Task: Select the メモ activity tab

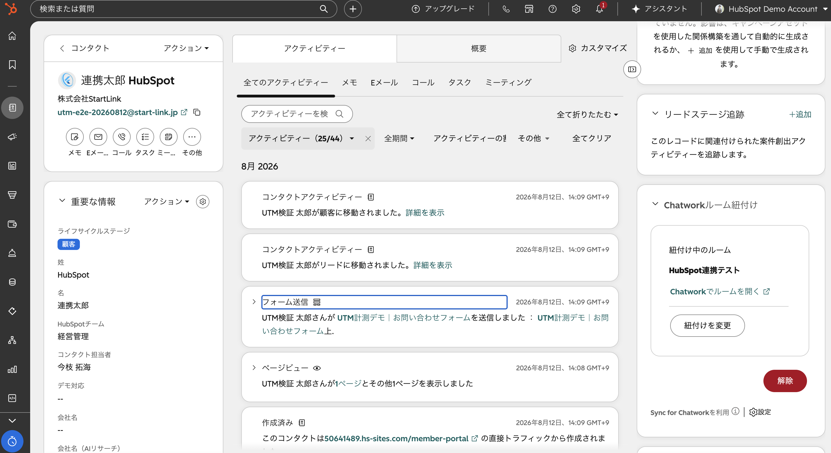Action: [x=349, y=83]
